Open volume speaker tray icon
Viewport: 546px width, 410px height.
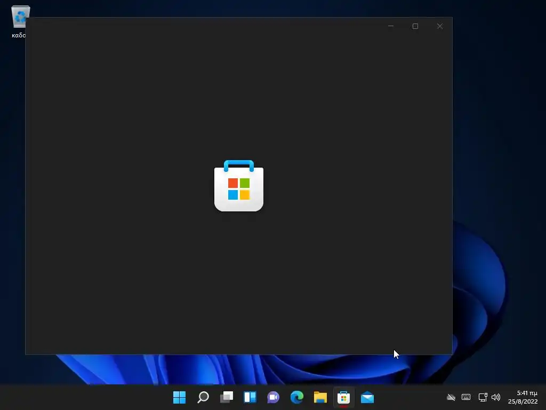[x=496, y=397]
